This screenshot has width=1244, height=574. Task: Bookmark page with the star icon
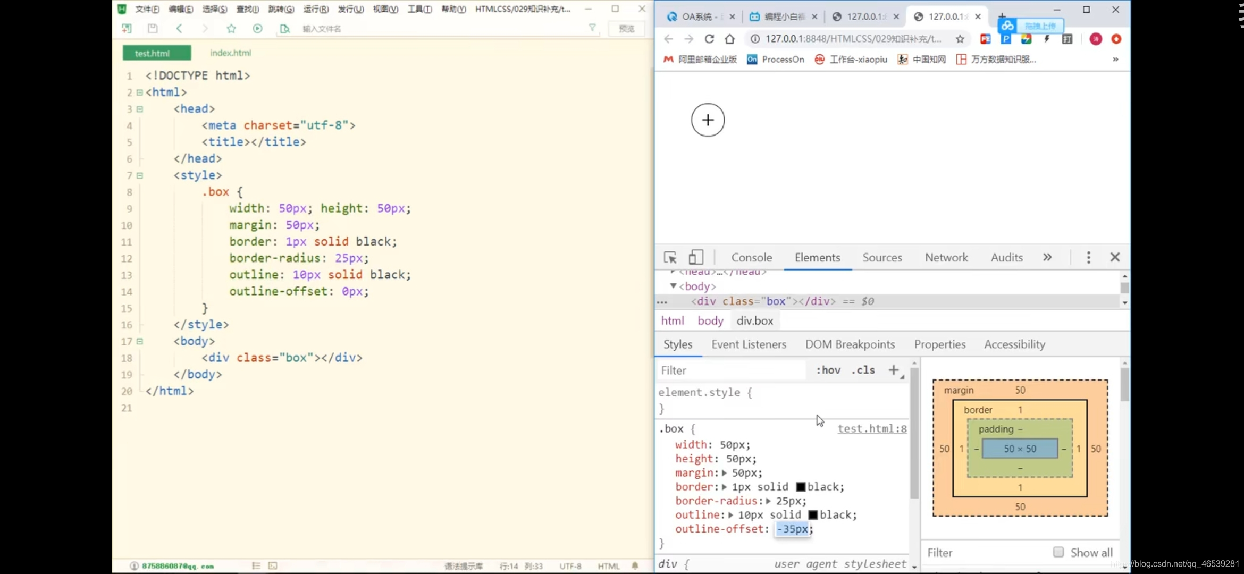pos(960,39)
